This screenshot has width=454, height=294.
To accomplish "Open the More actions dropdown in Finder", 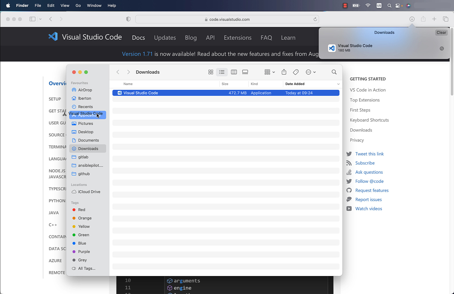I will (310, 72).
